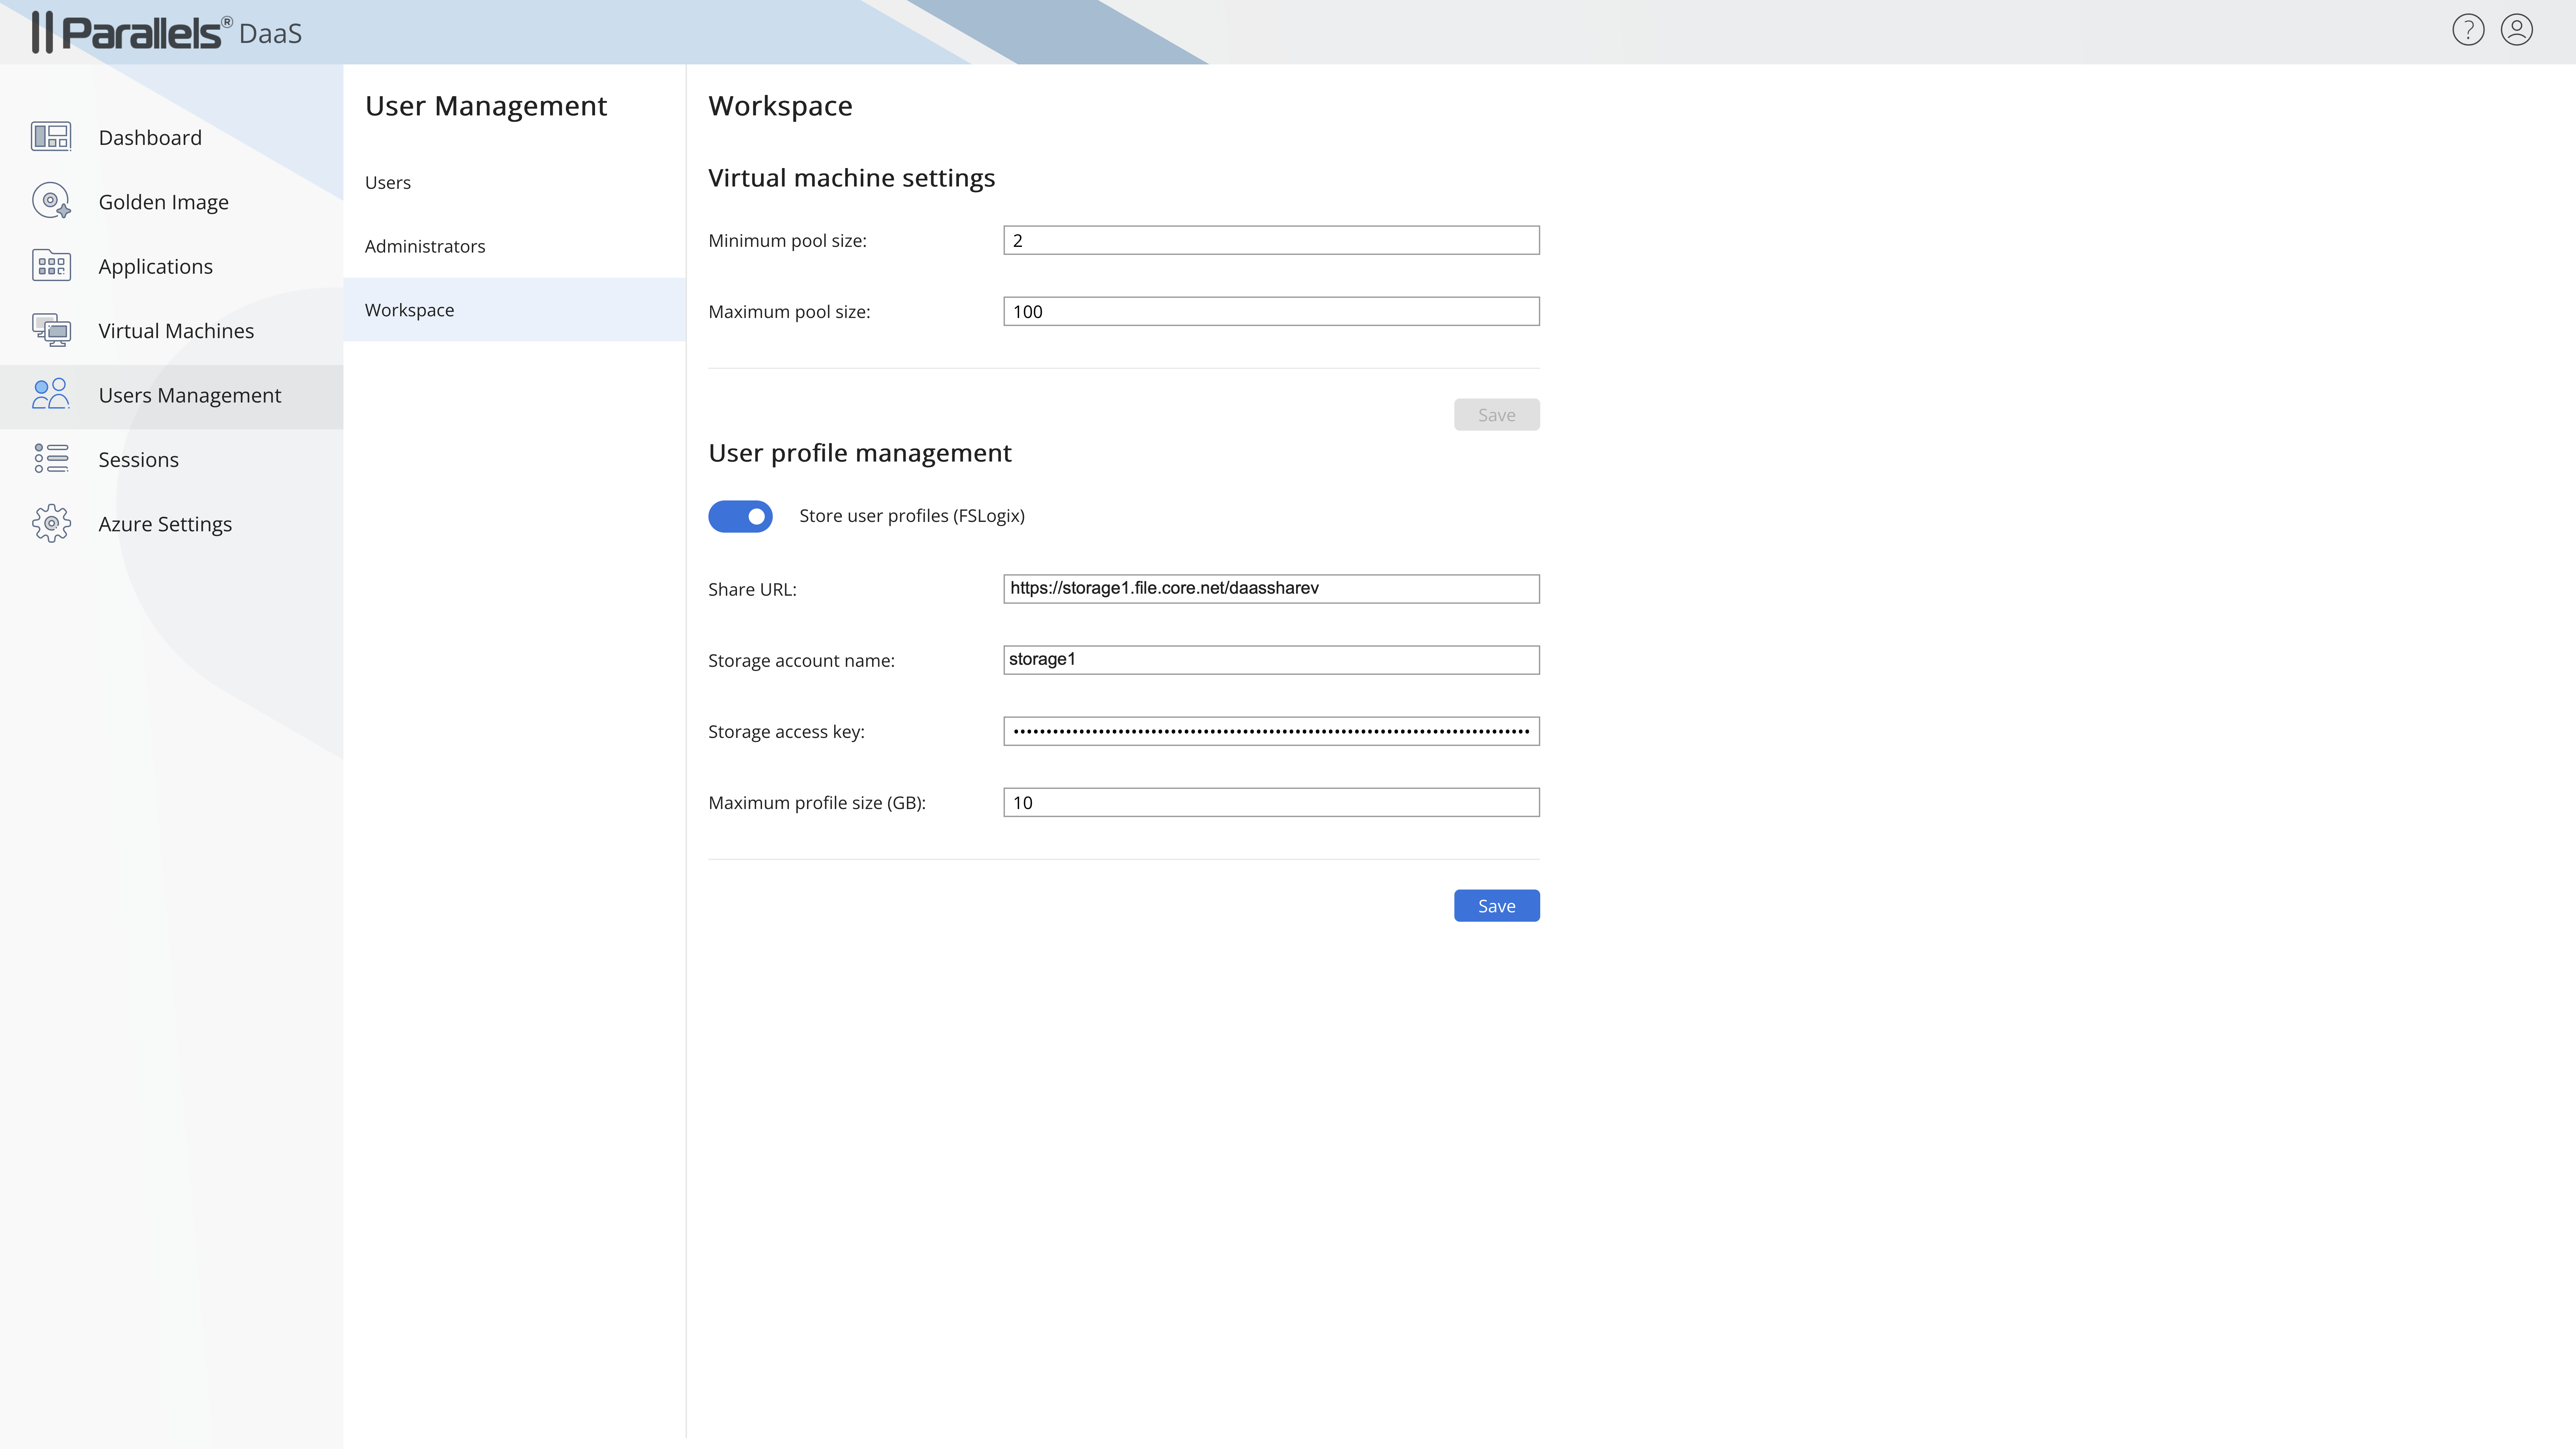Image resolution: width=2576 pixels, height=1449 pixels.
Task: Click the Maximum profile size (GB) field
Action: (1270, 802)
